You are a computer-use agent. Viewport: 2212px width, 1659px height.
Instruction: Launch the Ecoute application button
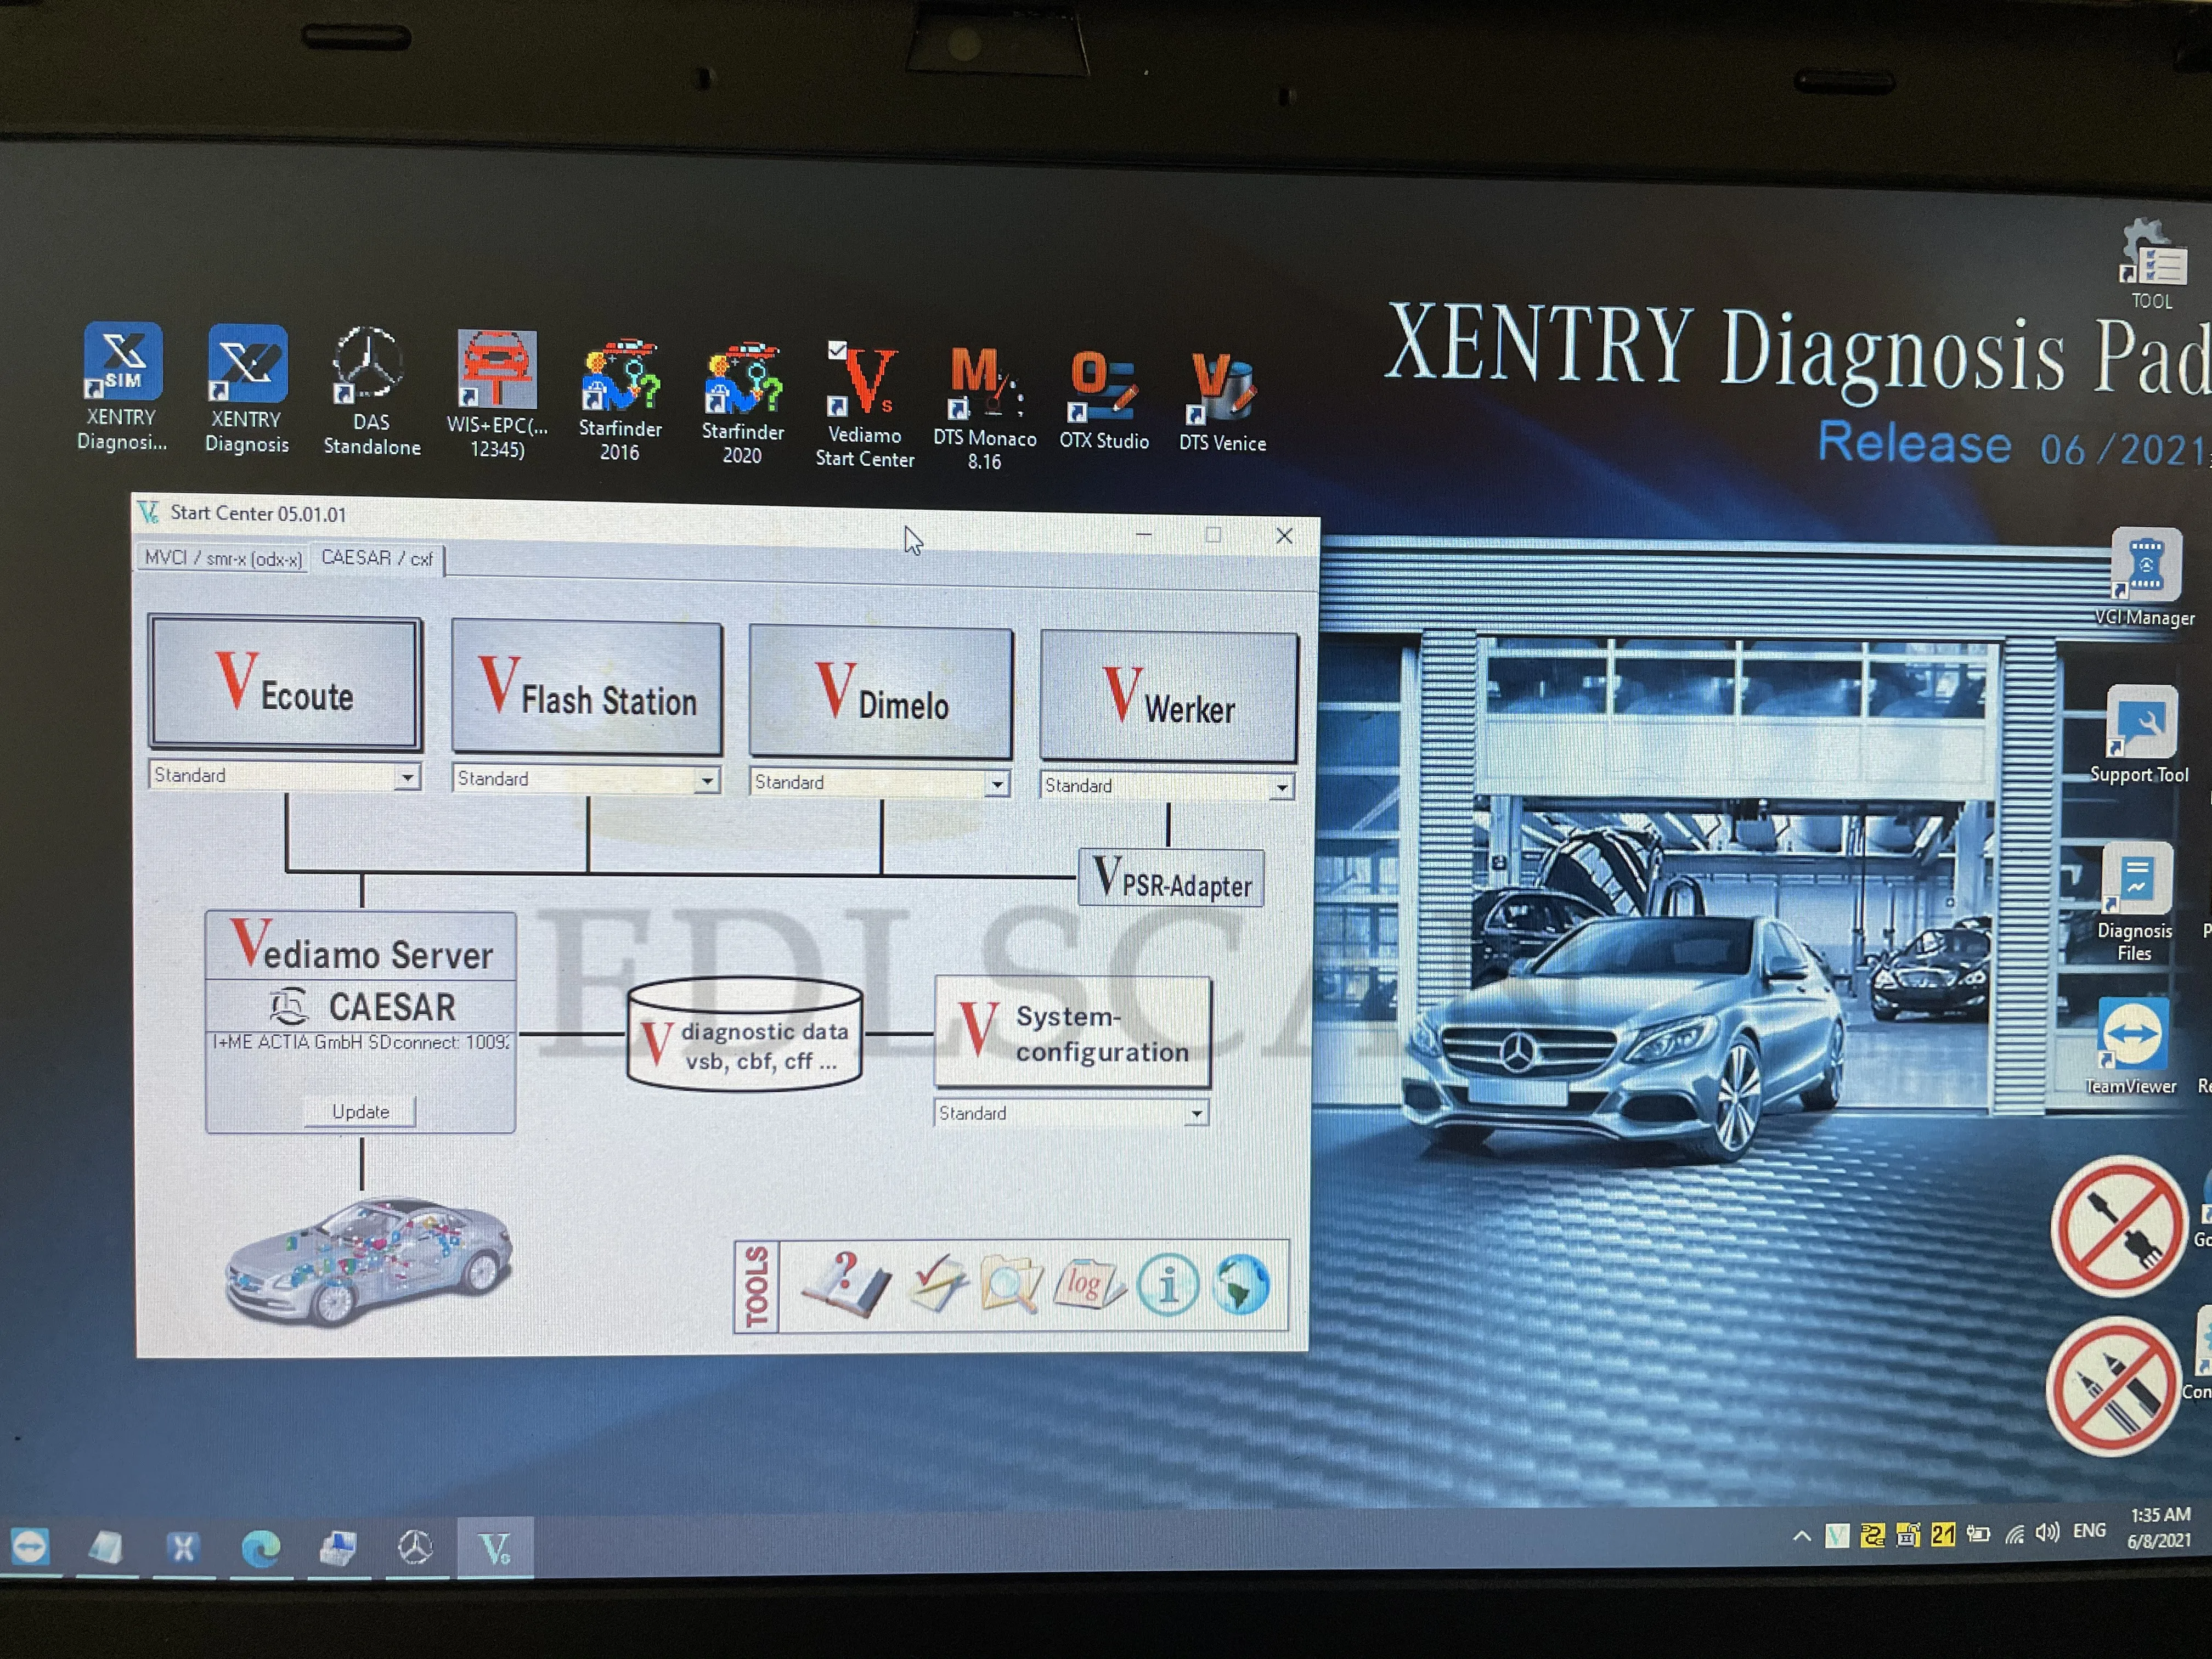285,684
